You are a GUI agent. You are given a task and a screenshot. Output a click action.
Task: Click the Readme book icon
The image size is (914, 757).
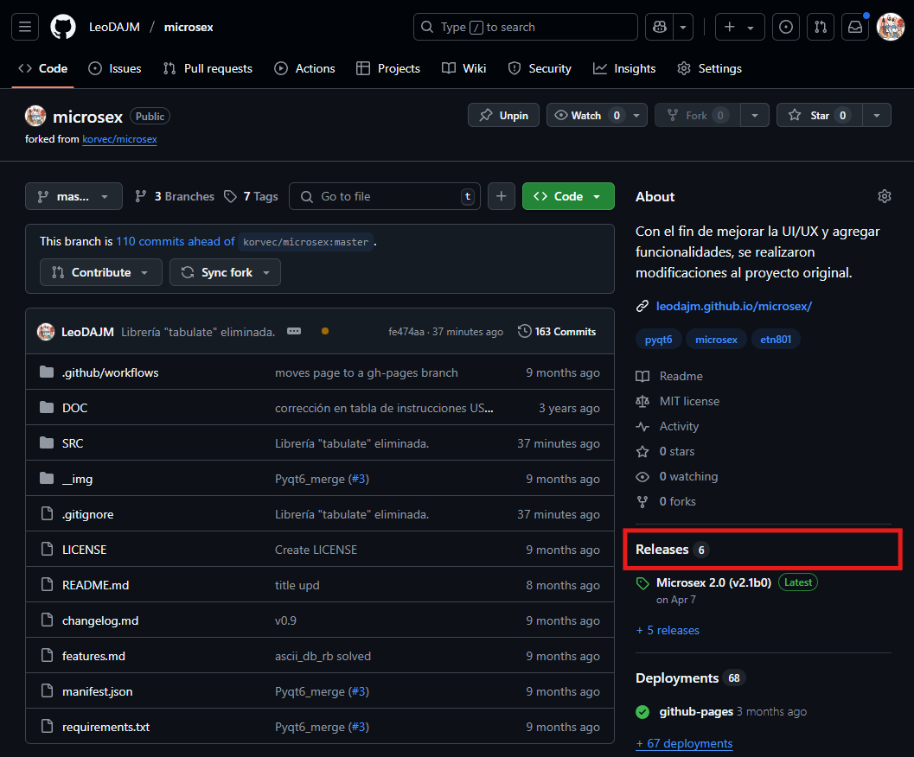[x=642, y=377]
